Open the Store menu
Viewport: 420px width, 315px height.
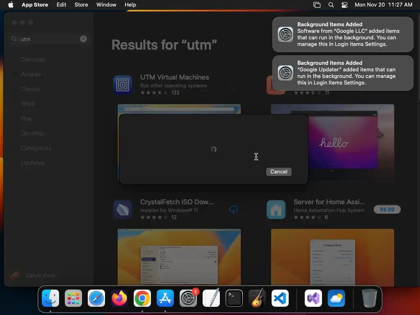coord(81,5)
